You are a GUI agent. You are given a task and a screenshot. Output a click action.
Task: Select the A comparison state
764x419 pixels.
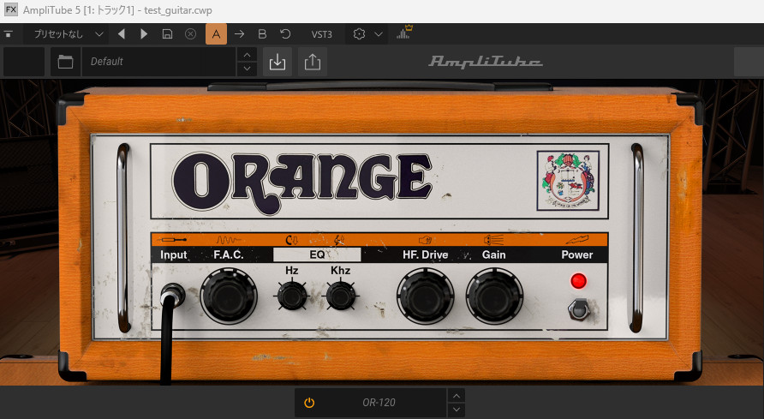click(x=216, y=34)
